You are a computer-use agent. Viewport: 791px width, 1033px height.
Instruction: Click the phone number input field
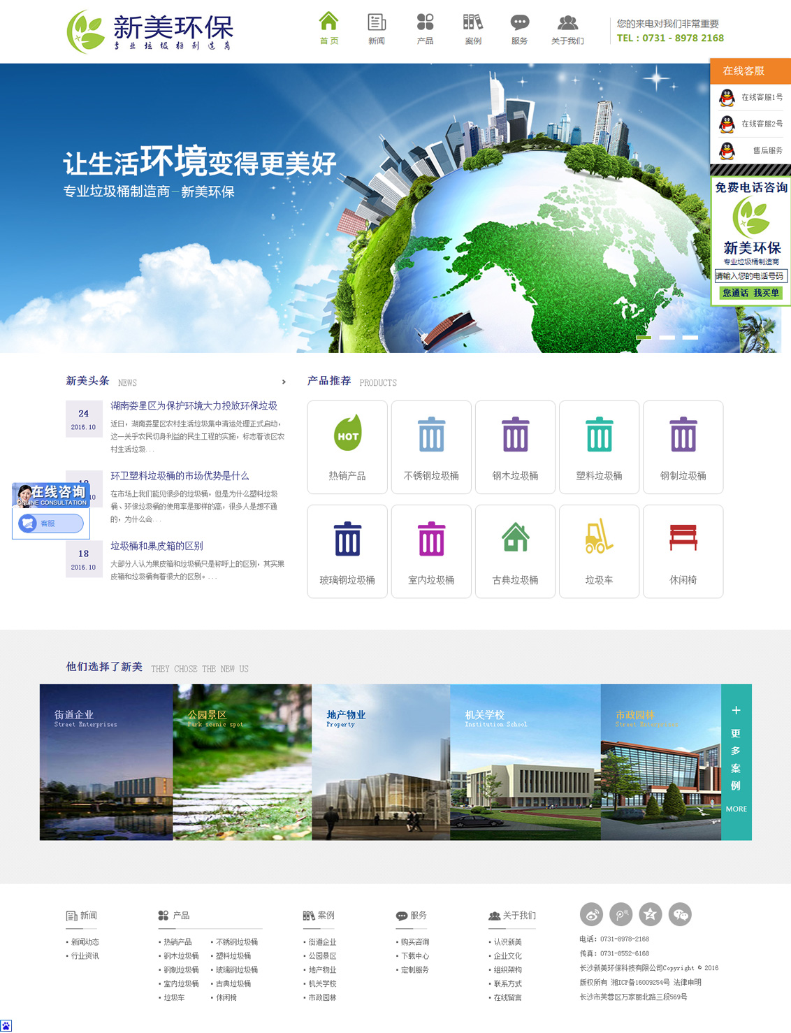pyautogui.click(x=750, y=276)
